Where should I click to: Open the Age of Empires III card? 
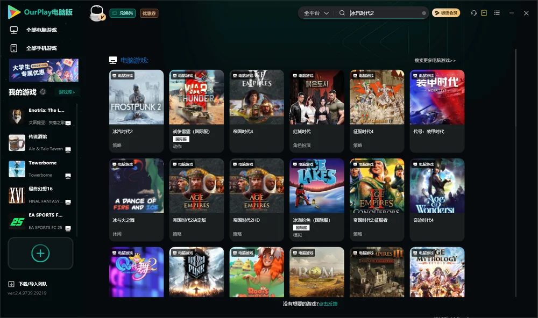[377, 272]
